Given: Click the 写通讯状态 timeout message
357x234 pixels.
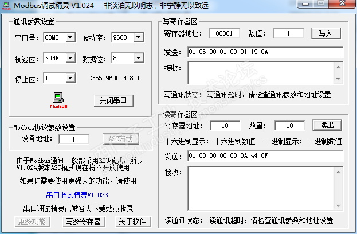Looking at the screenshot, I should (269, 95).
